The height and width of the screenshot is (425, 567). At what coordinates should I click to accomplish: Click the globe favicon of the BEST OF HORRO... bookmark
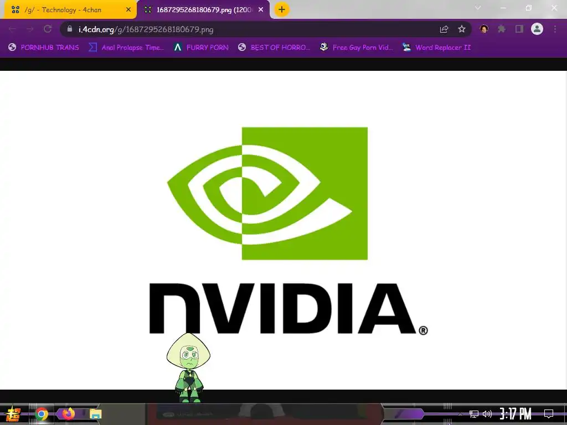coord(242,47)
